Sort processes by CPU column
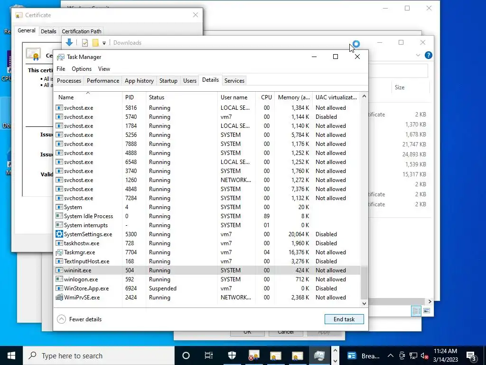 tap(266, 97)
